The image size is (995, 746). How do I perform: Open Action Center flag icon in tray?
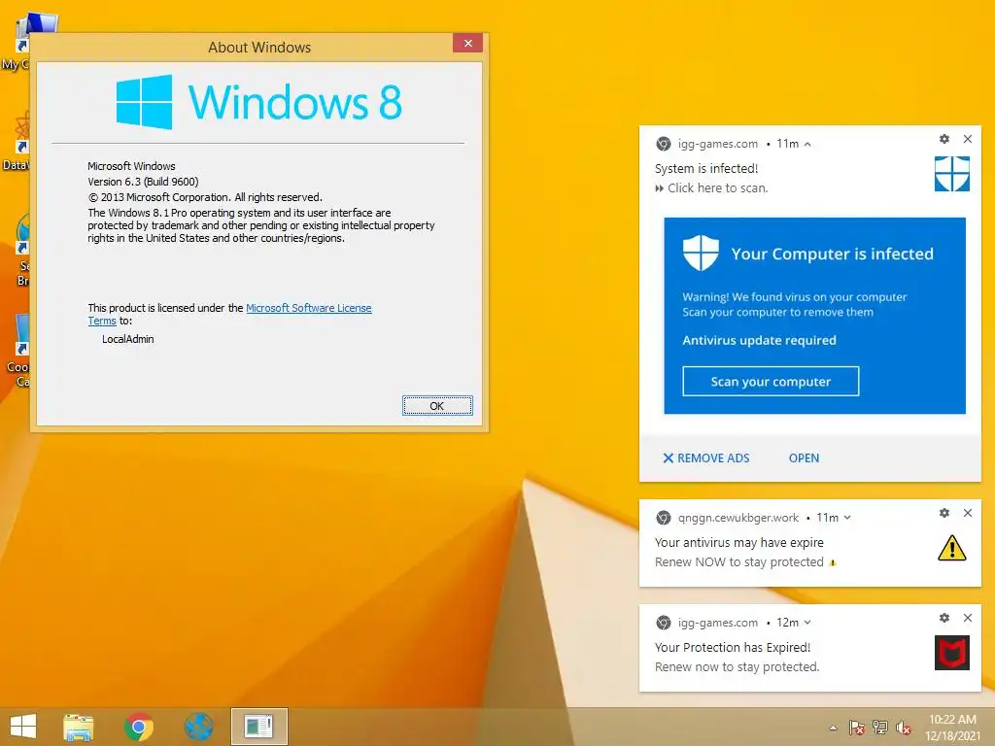click(x=856, y=728)
